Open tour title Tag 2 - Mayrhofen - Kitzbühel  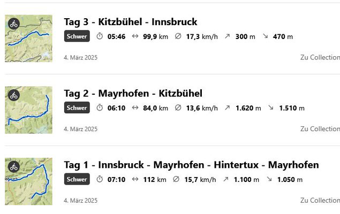(133, 94)
